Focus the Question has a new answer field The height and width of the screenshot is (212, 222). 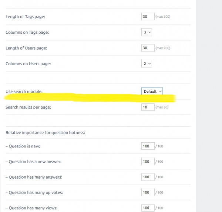click(x=148, y=162)
